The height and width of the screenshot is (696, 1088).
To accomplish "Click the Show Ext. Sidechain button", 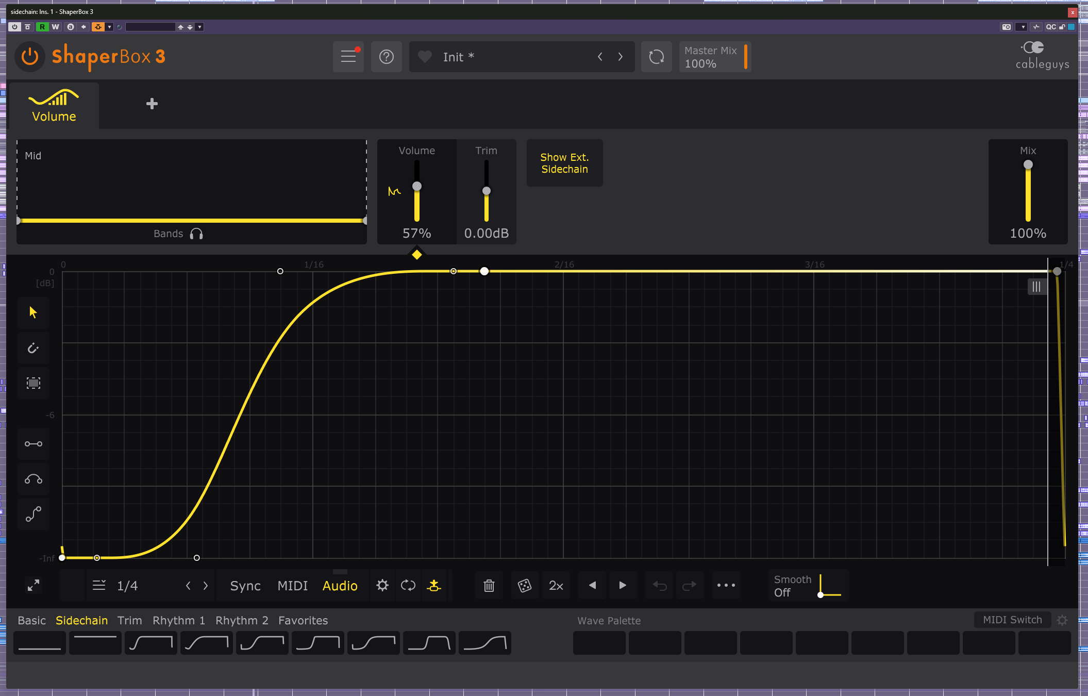I will (x=564, y=163).
